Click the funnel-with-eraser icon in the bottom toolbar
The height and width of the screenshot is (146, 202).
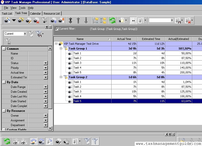point(87,141)
